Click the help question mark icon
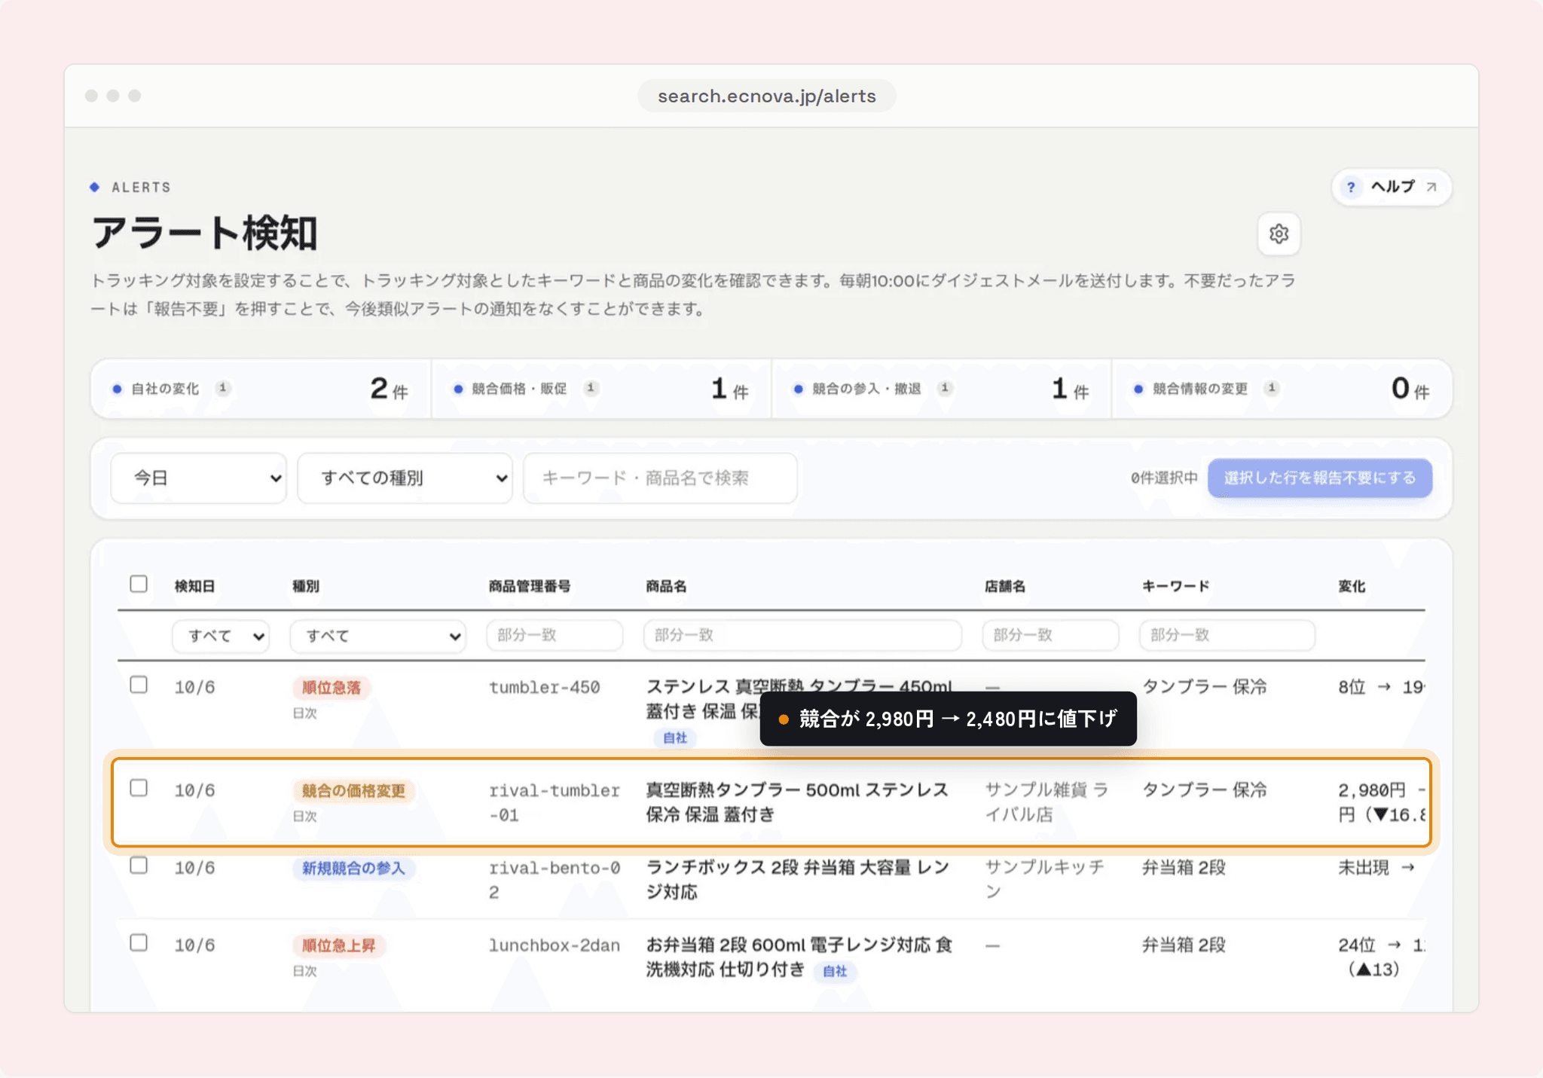This screenshot has height=1078, width=1543. tap(1351, 187)
